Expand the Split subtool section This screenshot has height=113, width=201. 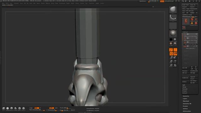[184, 85]
